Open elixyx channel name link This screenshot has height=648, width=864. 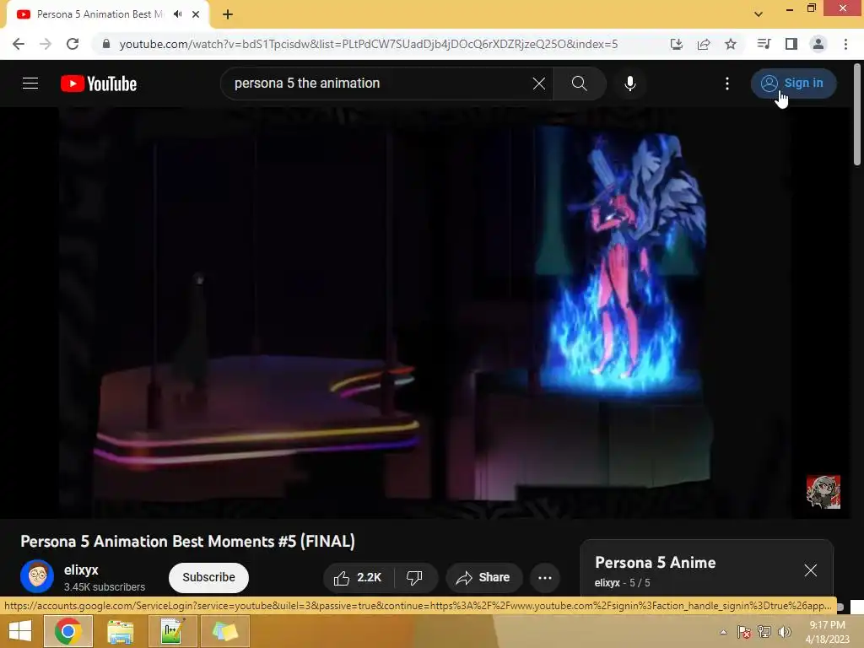(x=81, y=570)
